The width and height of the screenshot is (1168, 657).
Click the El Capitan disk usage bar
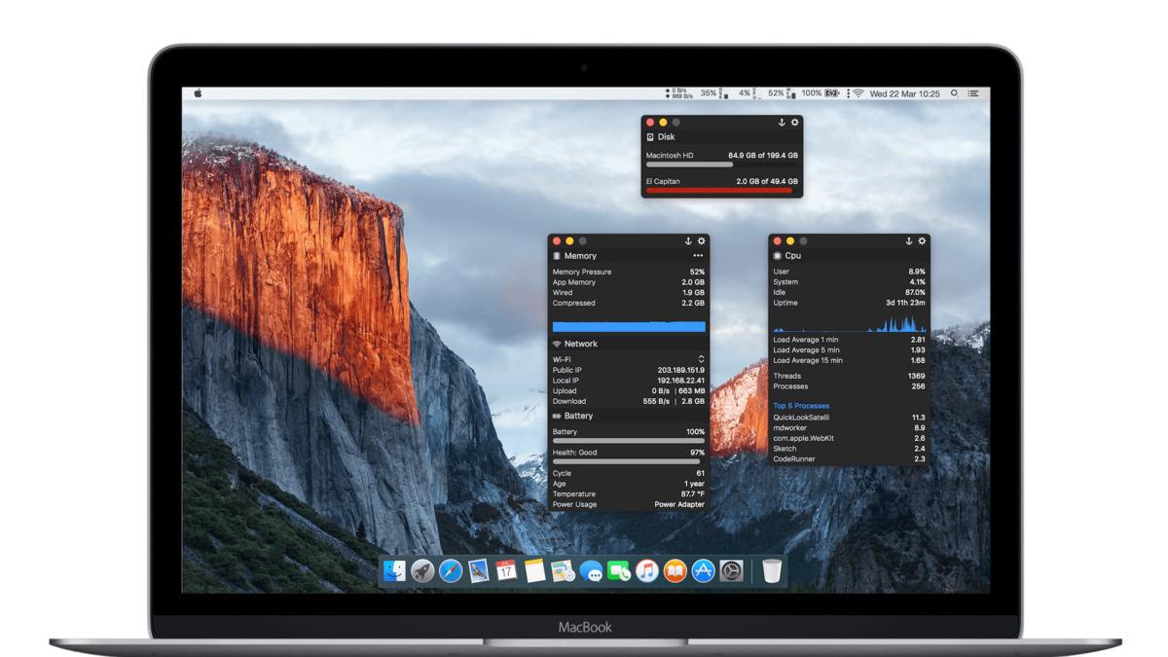pyautogui.click(x=720, y=192)
